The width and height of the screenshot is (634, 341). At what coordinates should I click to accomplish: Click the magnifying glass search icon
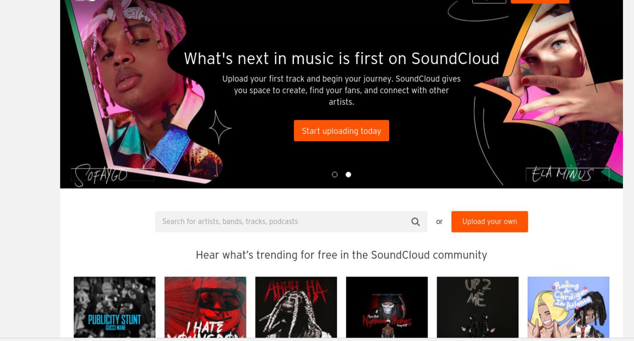click(415, 222)
